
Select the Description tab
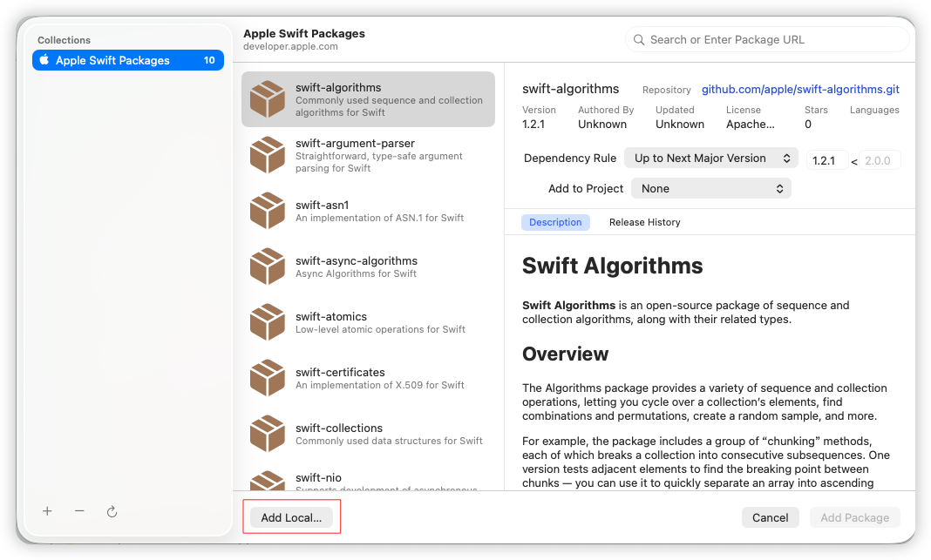click(x=555, y=222)
